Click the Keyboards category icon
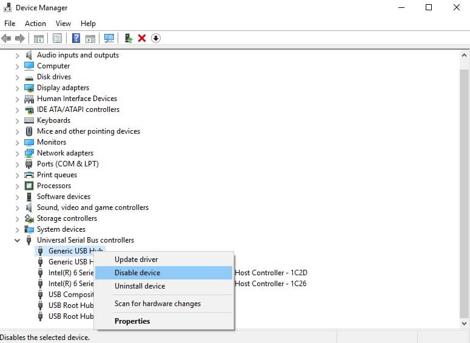 pos(29,120)
